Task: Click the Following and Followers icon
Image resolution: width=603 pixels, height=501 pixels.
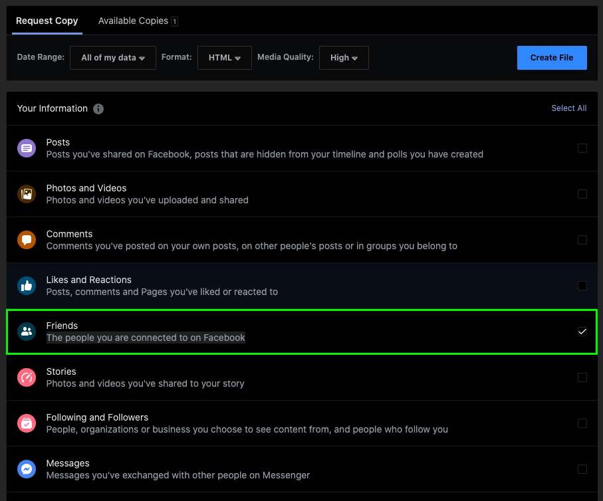Action: pyautogui.click(x=27, y=423)
